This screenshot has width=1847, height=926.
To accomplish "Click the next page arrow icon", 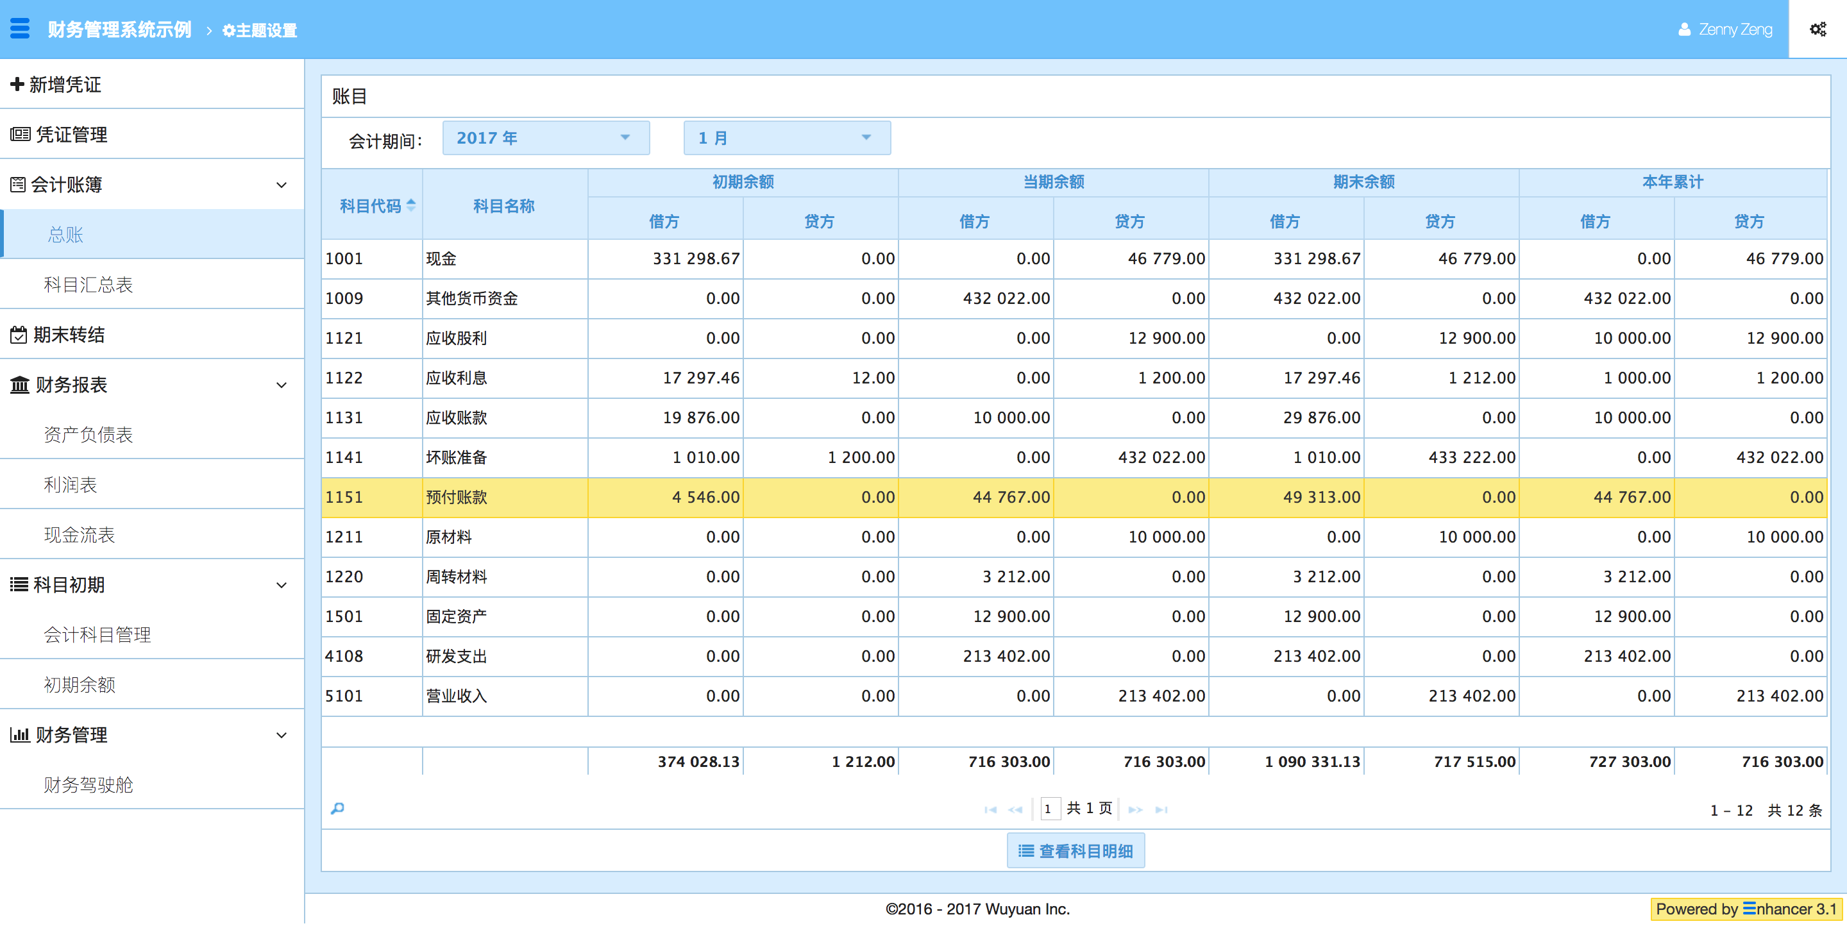I will click(x=1135, y=810).
